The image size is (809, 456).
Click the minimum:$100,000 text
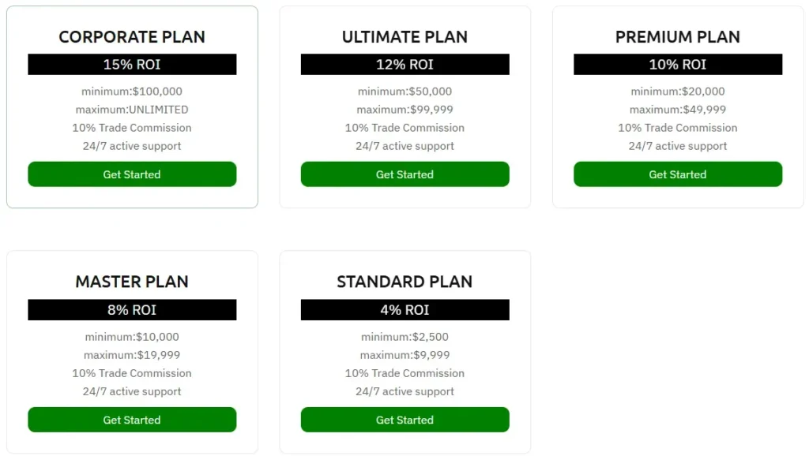click(x=132, y=92)
